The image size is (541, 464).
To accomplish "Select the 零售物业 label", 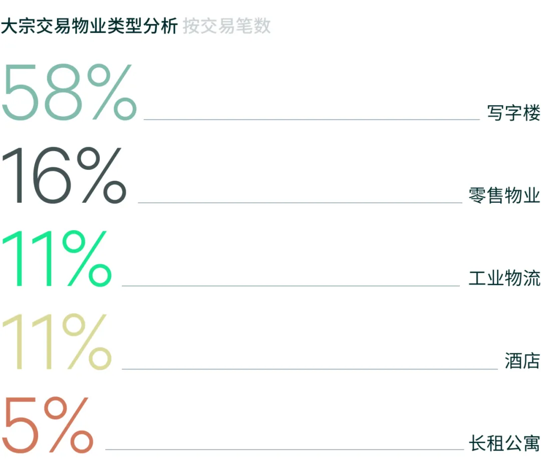I will 504,195.
